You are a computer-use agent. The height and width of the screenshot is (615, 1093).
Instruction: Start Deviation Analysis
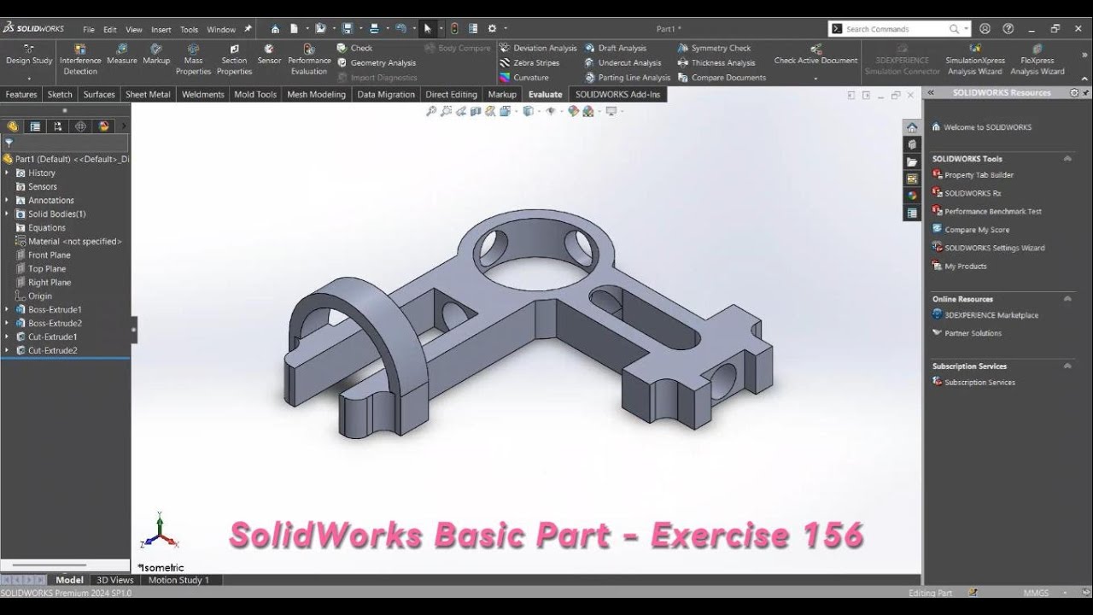click(x=538, y=48)
